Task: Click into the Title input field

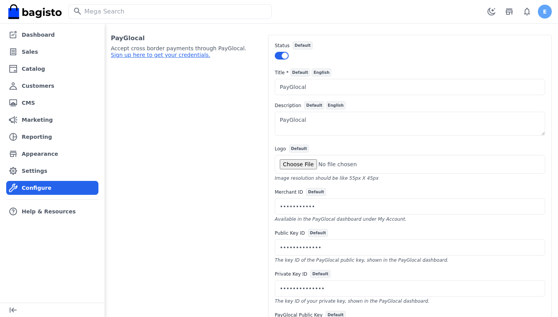Action: pyautogui.click(x=410, y=87)
